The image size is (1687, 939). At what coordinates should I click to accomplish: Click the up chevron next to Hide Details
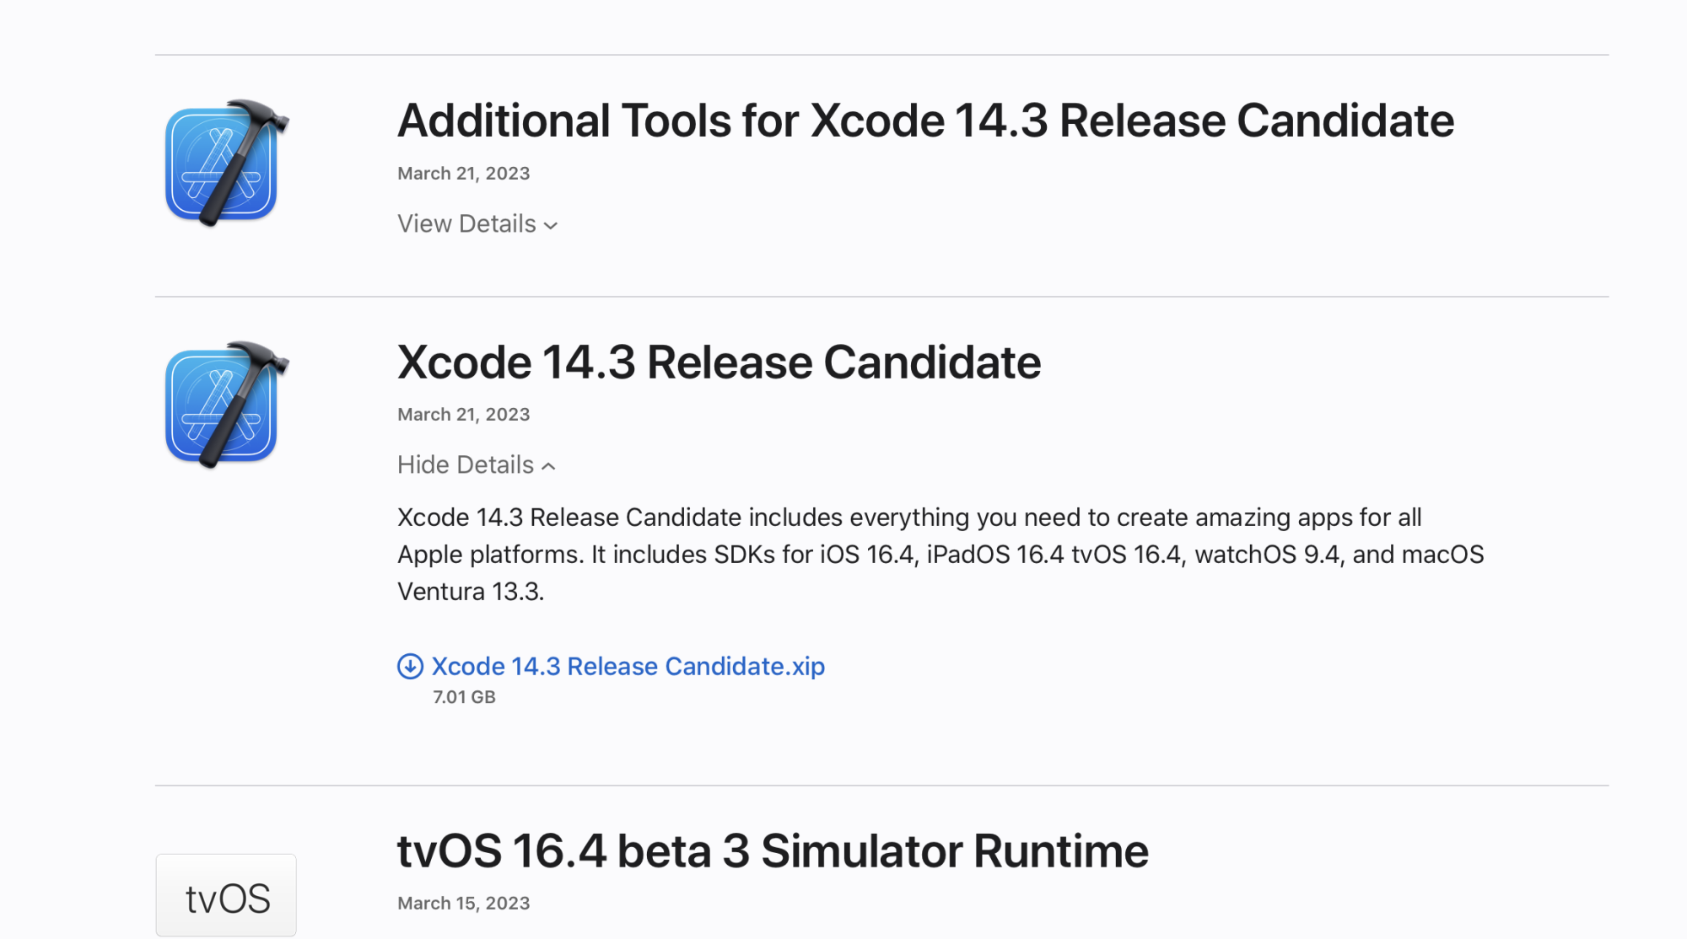pos(548,466)
